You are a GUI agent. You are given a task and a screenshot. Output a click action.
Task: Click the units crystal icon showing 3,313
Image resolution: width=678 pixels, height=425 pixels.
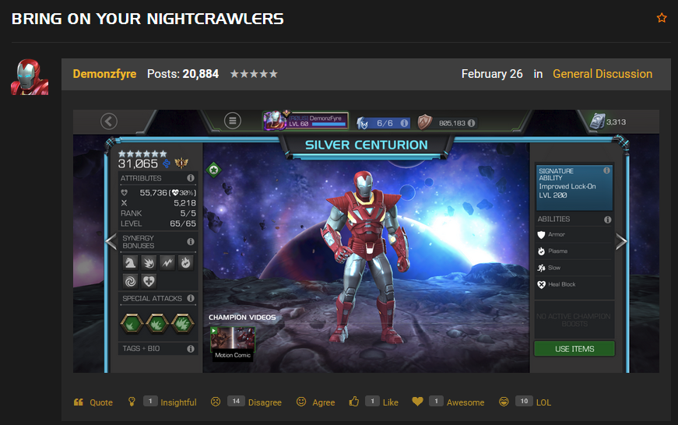pyautogui.click(x=598, y=121)
